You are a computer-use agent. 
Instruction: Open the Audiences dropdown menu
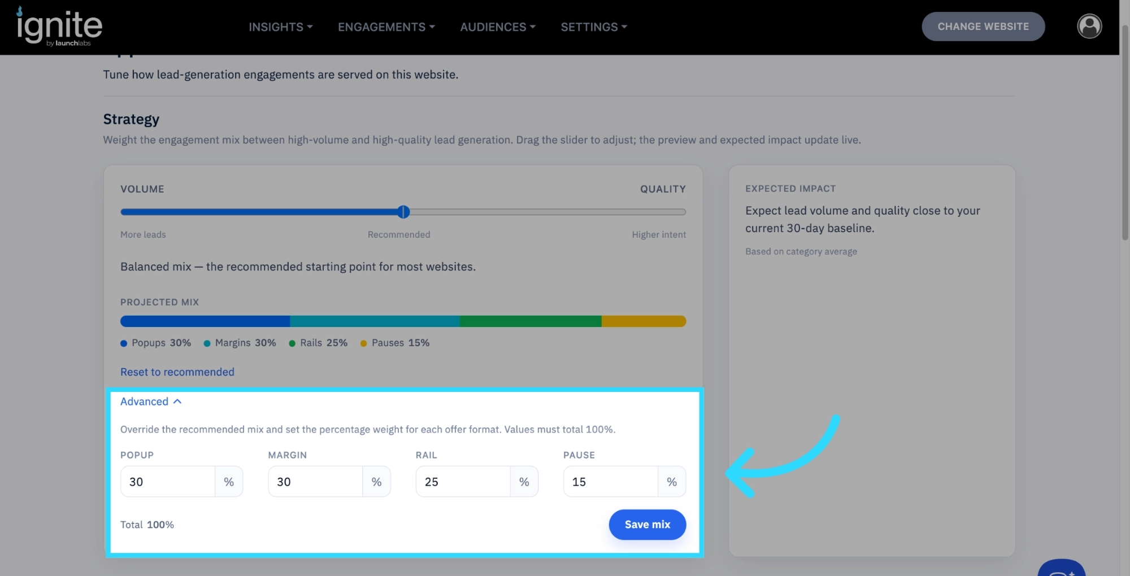[498, 27]
